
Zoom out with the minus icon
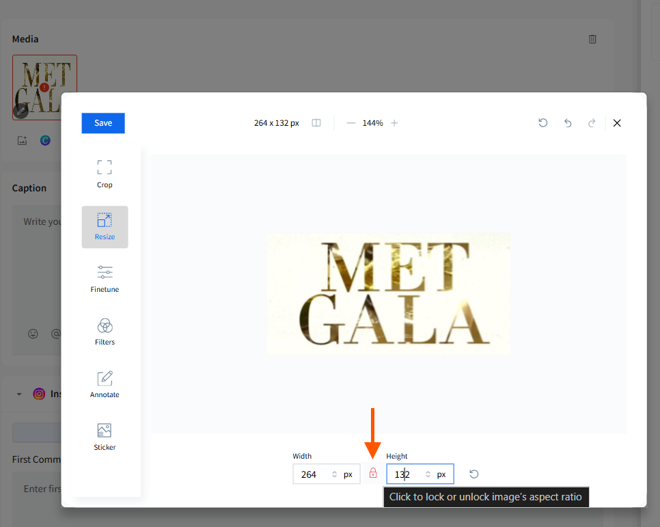351,123
